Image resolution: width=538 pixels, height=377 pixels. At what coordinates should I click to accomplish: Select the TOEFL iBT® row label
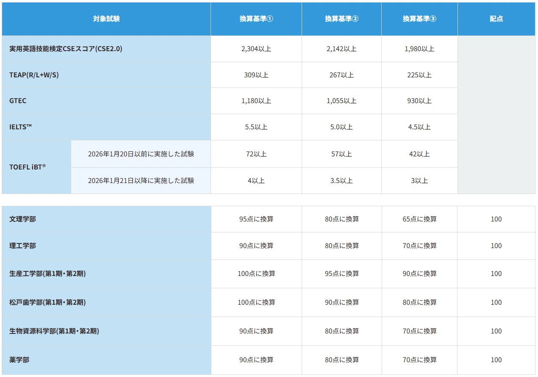tap(36, 167)
